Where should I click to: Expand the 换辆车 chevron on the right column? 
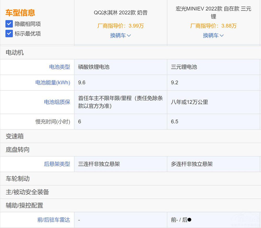[x=221, y=36]
